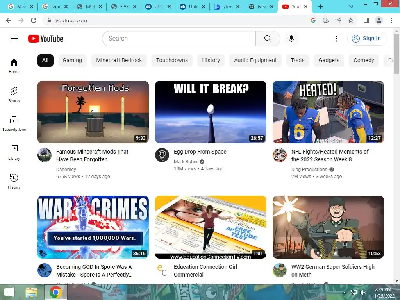Open NFL Fights/Heated Moments title link
The height and width of the screenshot is (300, 400).
(330, 155)
